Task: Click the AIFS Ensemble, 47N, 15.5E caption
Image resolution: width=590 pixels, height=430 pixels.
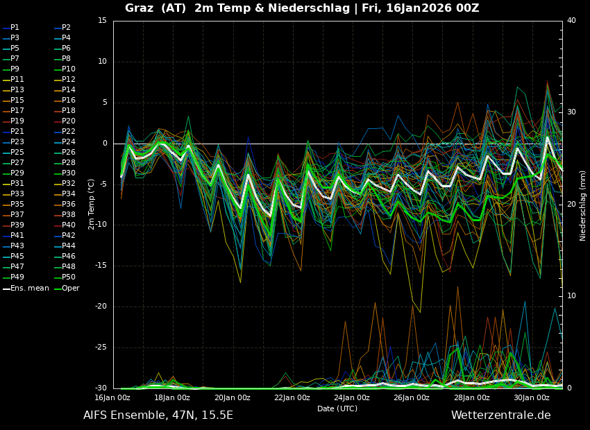Action: point(158,415)
